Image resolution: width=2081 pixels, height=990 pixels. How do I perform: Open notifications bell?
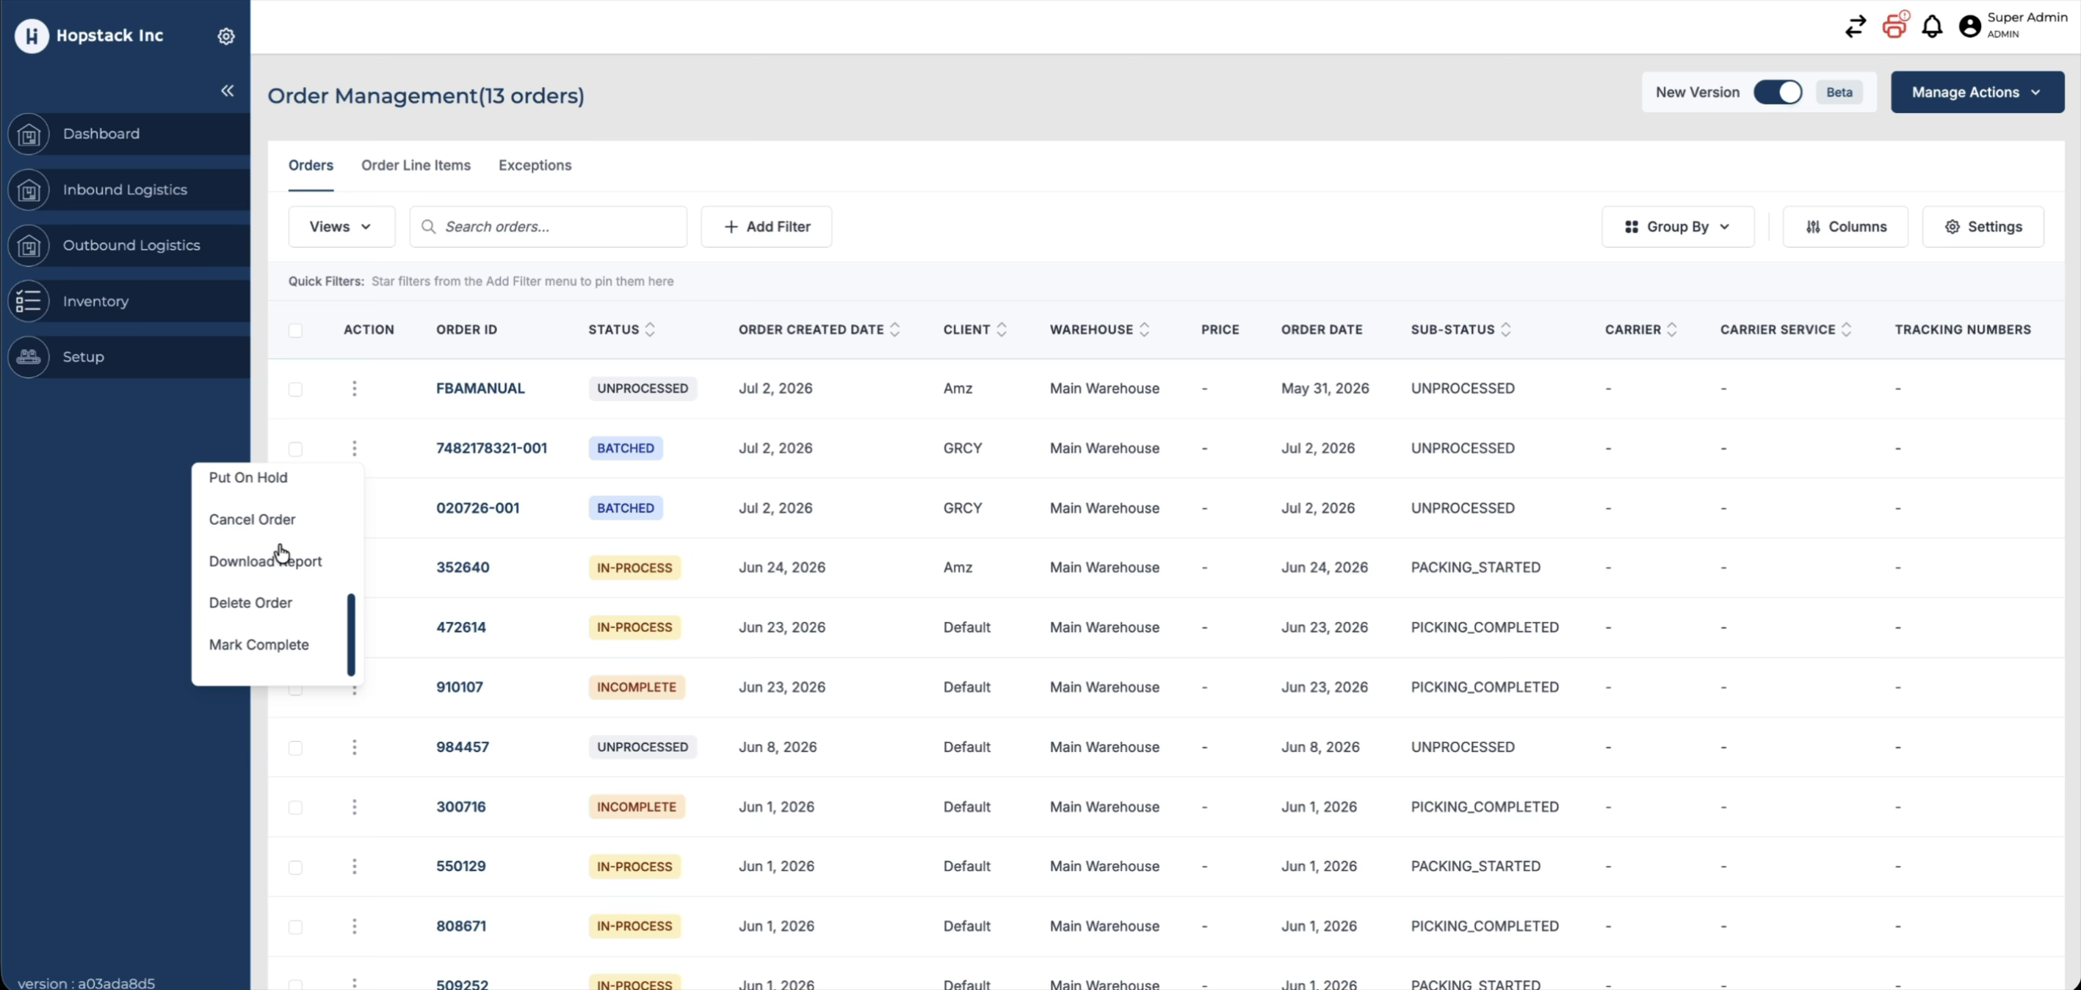(1933, 26)
